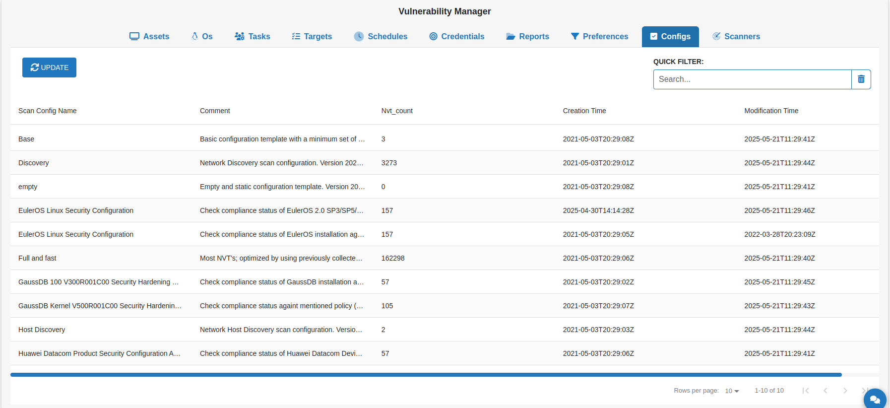Open the Reports tab

[527, 37]
